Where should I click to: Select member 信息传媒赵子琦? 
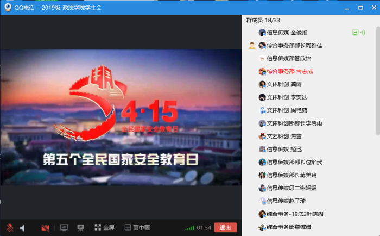(x=286, y=201)
